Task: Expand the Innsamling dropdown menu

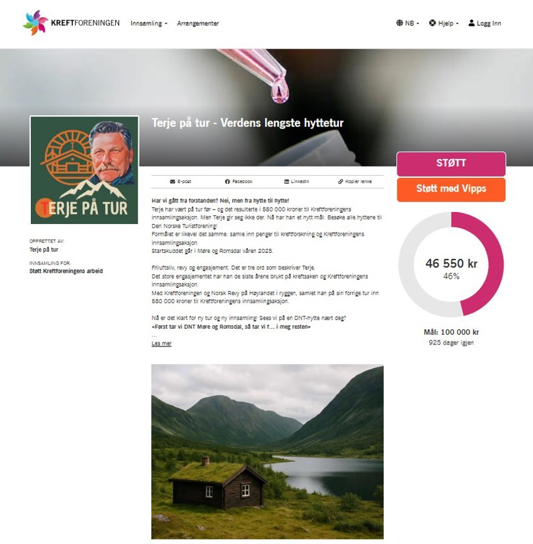Action: click(x=149, y=23)
